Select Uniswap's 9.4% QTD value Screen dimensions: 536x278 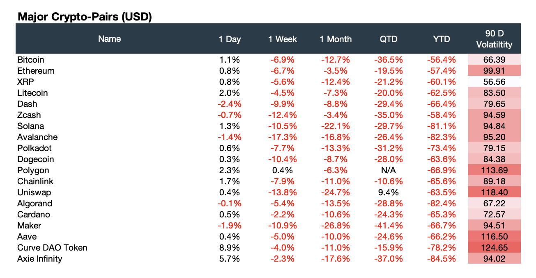(389, 192)
